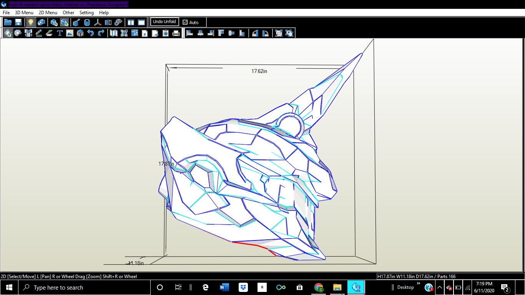Viewport: 525px width, 295px height.
Task: Open the Help menu
Action: pos(104,13)
